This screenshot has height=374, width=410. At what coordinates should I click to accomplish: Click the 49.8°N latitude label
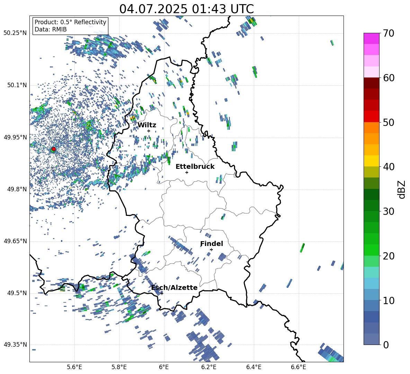click(x=17, y=189)
